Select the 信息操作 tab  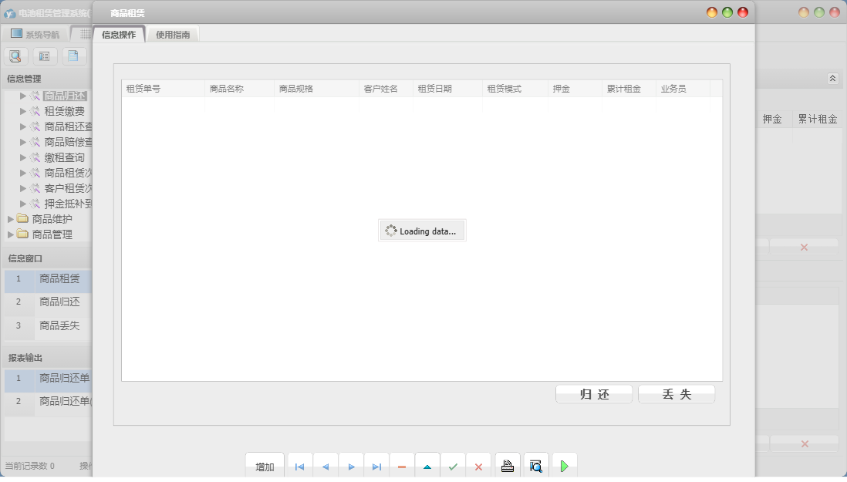pos(119,35)
